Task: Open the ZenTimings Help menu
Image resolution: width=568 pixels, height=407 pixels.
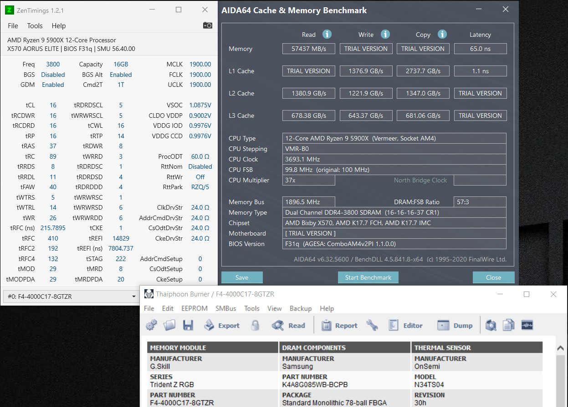Action: [x=59, y=26]
